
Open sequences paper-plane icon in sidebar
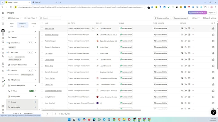[3, 49]
